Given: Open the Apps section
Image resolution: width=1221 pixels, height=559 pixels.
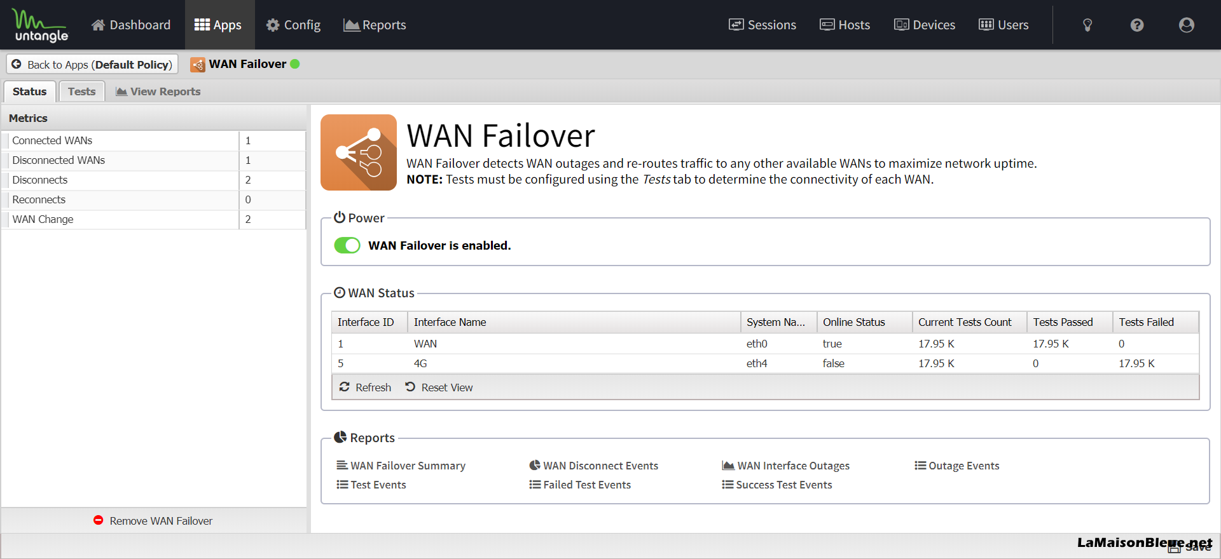Looking at the screenshot, I should pos(218,25).
